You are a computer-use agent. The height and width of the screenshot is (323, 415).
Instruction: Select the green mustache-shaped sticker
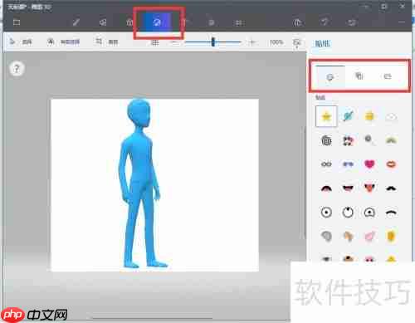click(x=391, y=140)
